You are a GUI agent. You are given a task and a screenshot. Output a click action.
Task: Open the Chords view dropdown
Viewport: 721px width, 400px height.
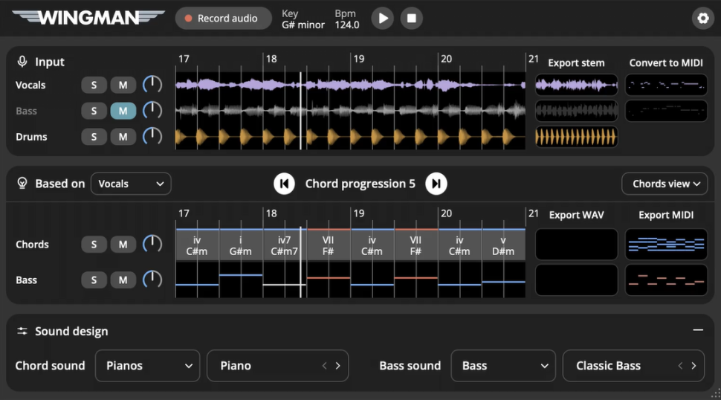point(665,184)
